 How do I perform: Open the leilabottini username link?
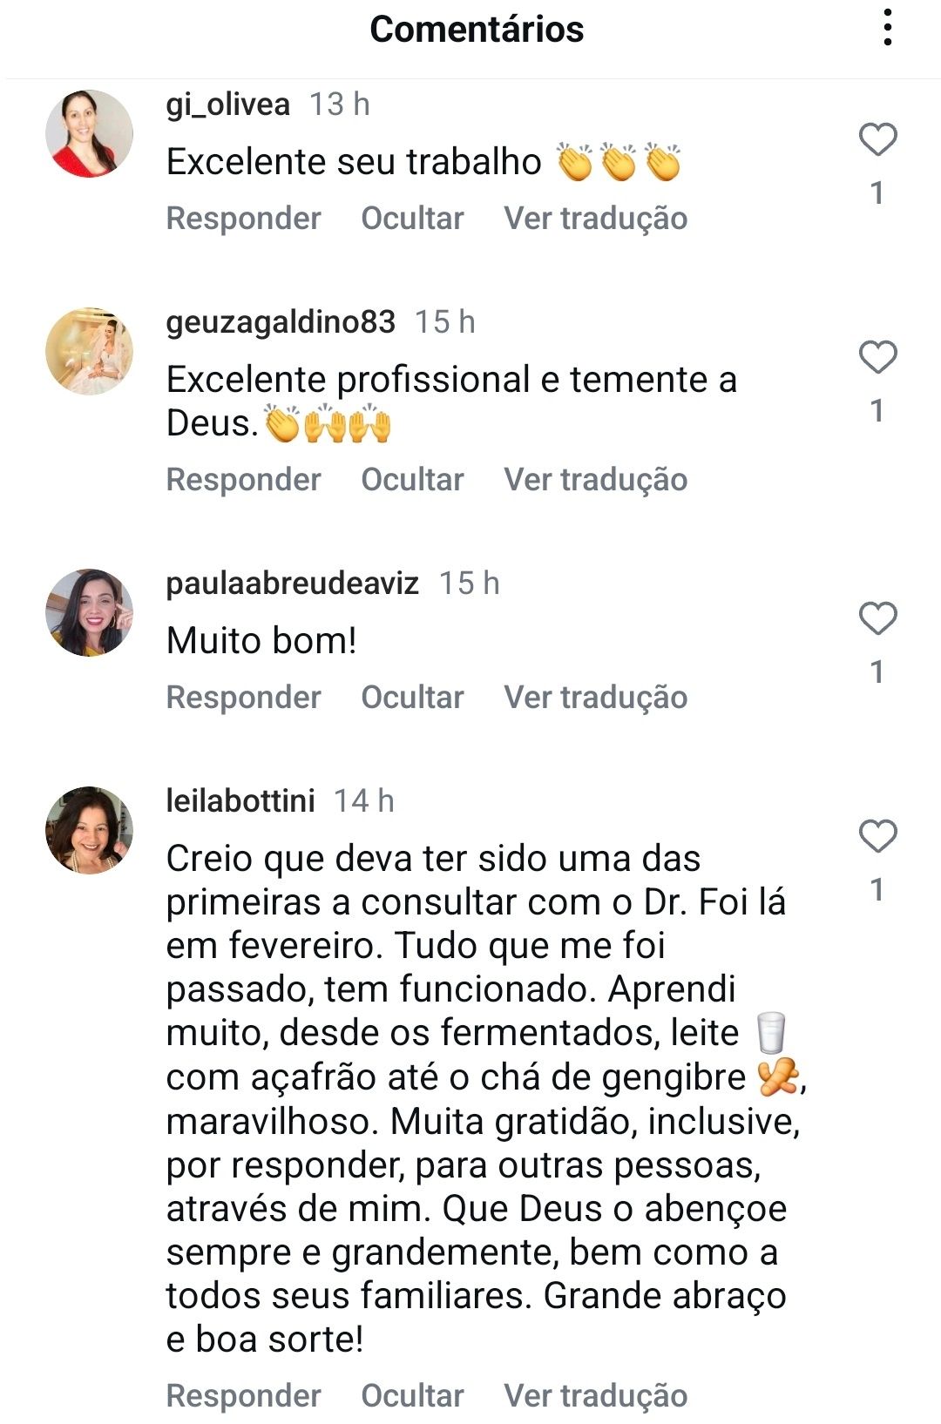pos(240,800)
